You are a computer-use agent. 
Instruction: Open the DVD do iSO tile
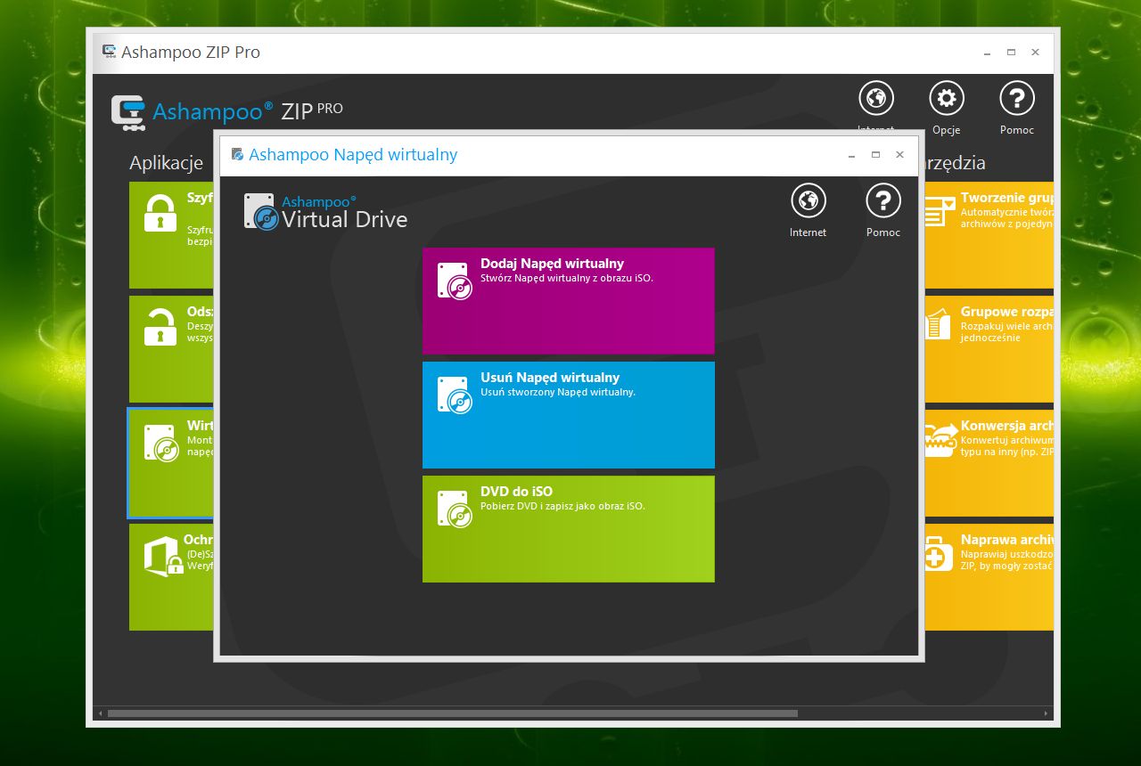pyautogui.click(x=569, y=529)
